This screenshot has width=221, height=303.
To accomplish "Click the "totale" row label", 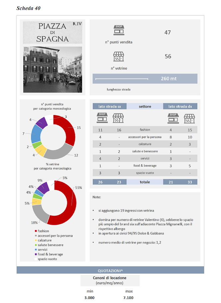I will pos(145,182).
